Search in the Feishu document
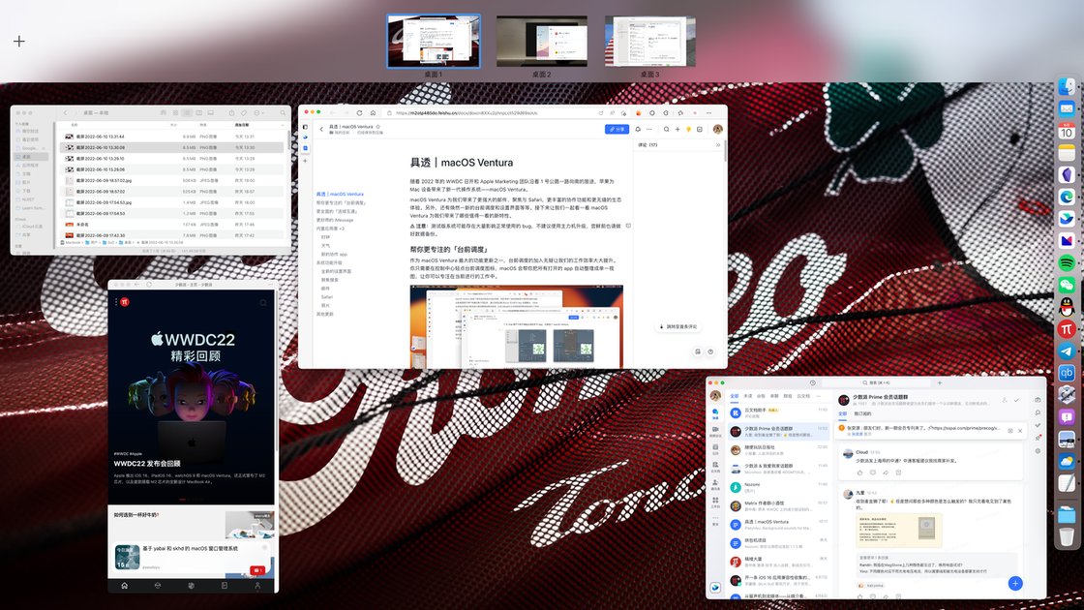Screen dimensions: 1084x610 tap(667, 130)
